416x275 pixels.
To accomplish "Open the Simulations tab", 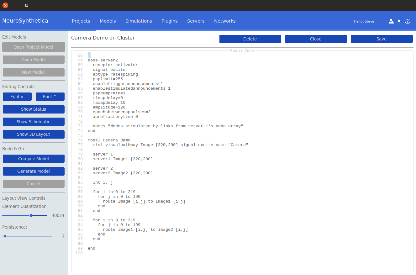I will tap(139, 21).
